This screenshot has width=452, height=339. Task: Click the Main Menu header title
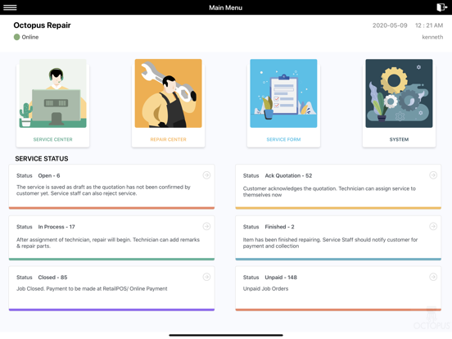(226, 8)
